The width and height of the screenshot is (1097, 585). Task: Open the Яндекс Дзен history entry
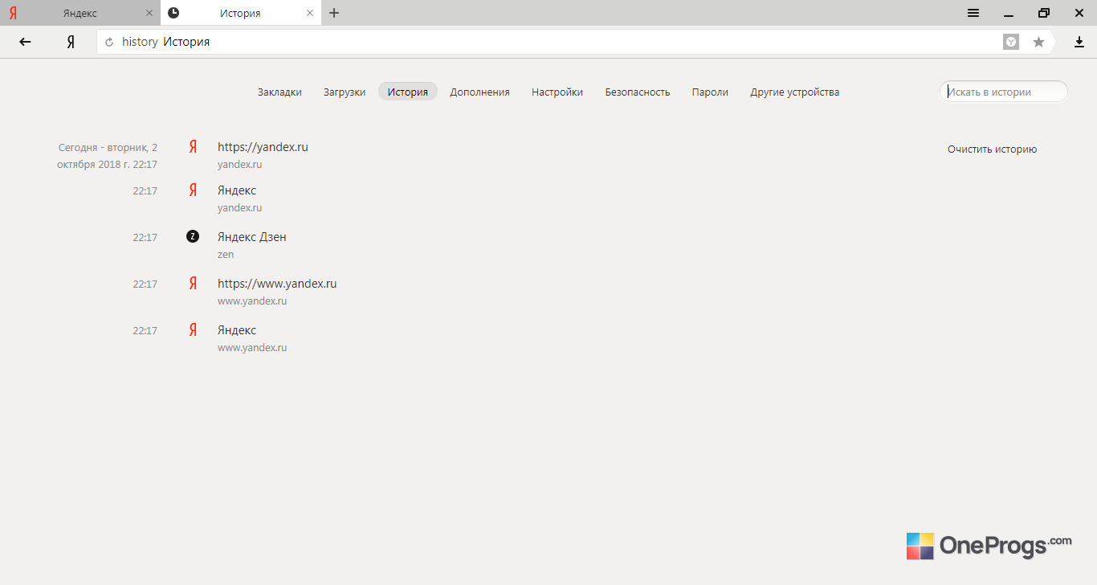point(252,237)
